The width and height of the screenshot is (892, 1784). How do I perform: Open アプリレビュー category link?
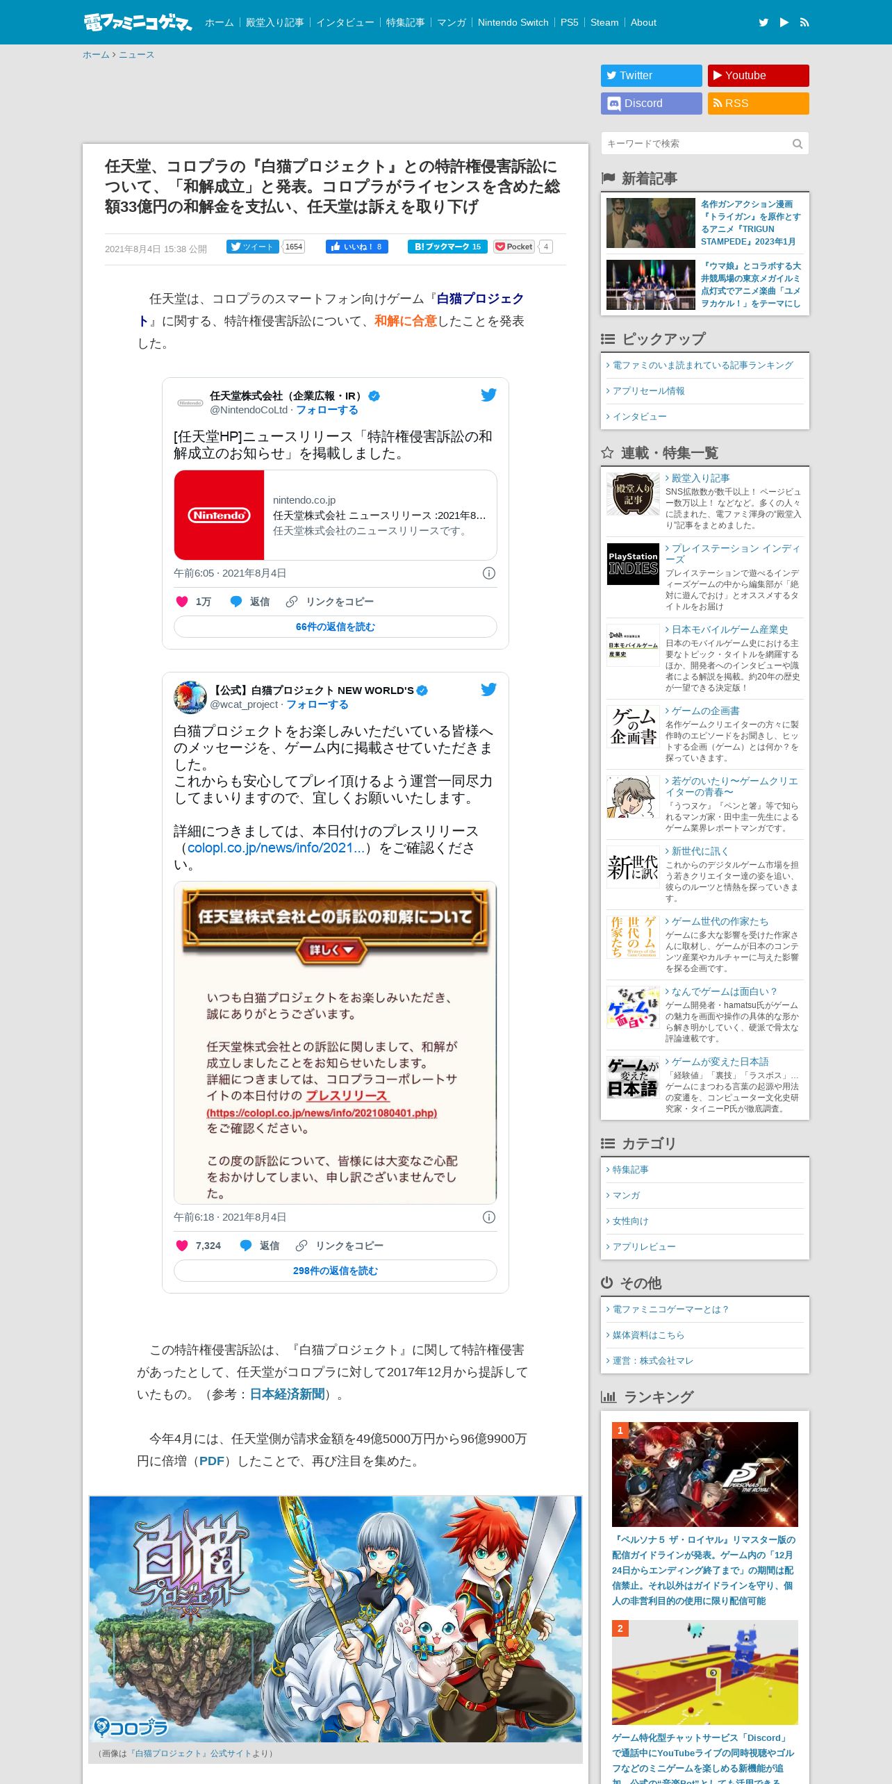pyautogui.click(x=644, y=1247)
